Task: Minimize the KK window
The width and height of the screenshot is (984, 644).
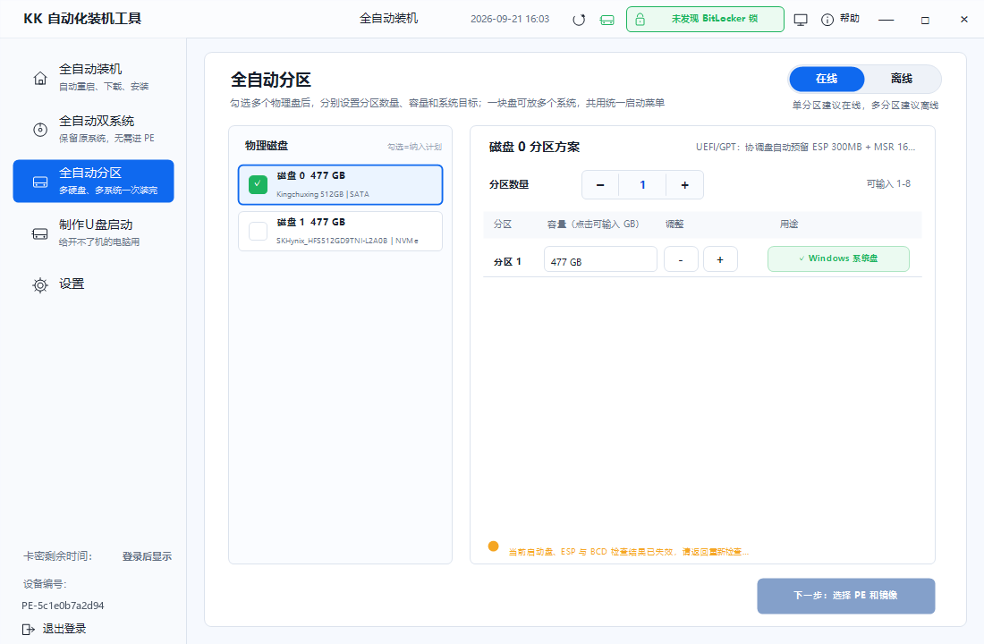Action: click(886, 20)
